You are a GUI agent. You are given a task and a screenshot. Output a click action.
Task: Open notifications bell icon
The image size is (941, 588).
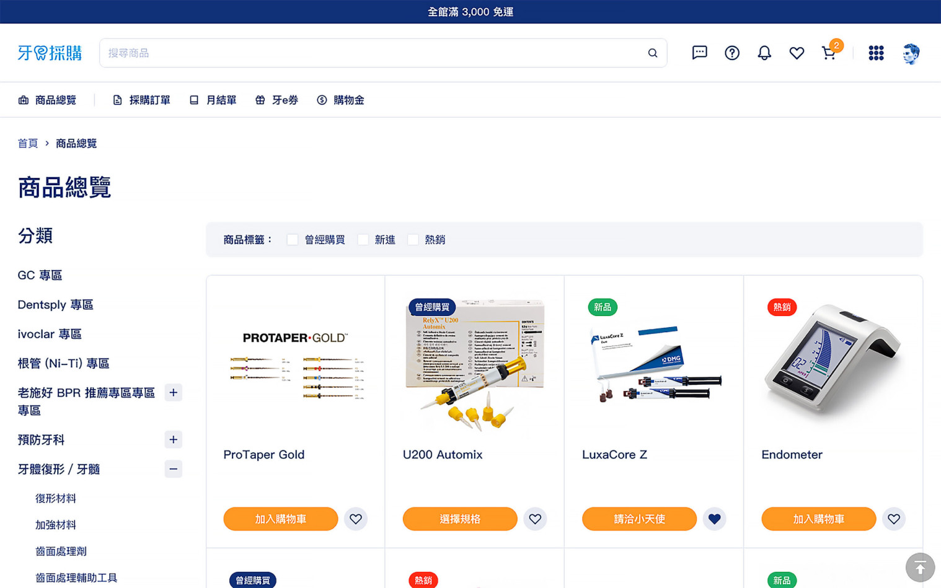tap(764, 53)
